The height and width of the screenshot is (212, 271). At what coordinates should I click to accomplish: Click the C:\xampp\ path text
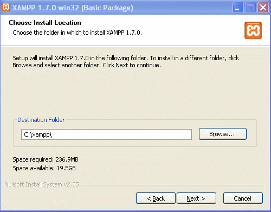point(38,134)
